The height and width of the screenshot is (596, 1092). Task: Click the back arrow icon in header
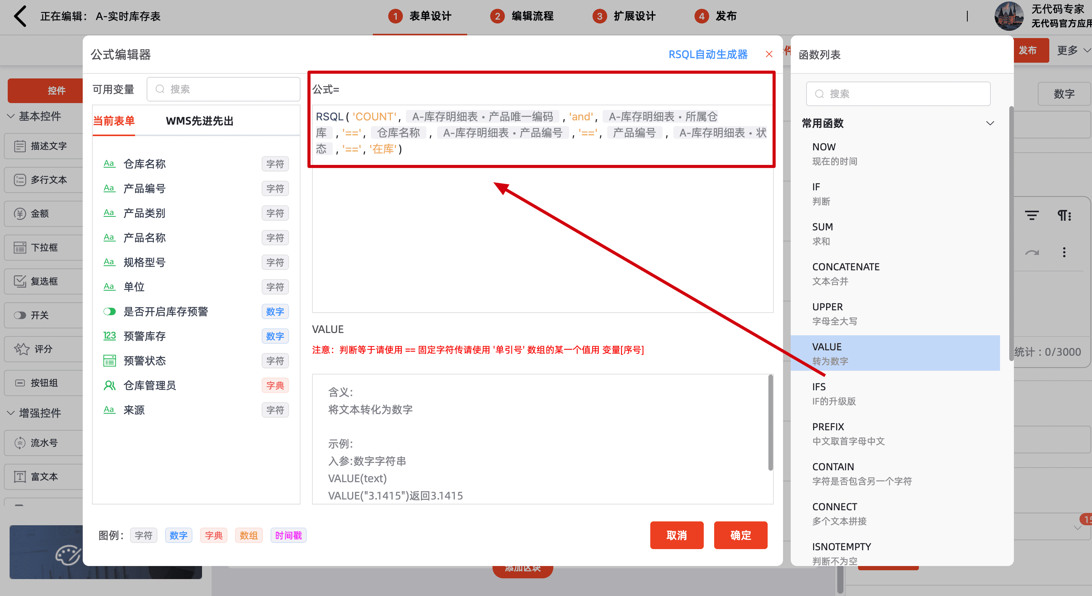tap(20, 16)
